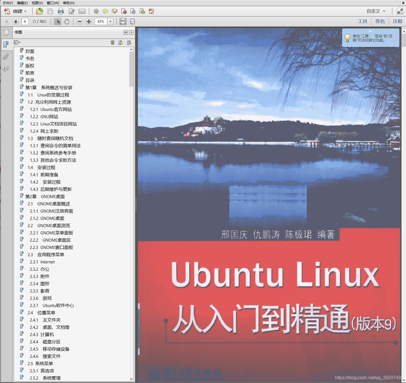
Task: Toggle fit full page view icon
Action: pos(132,21)
